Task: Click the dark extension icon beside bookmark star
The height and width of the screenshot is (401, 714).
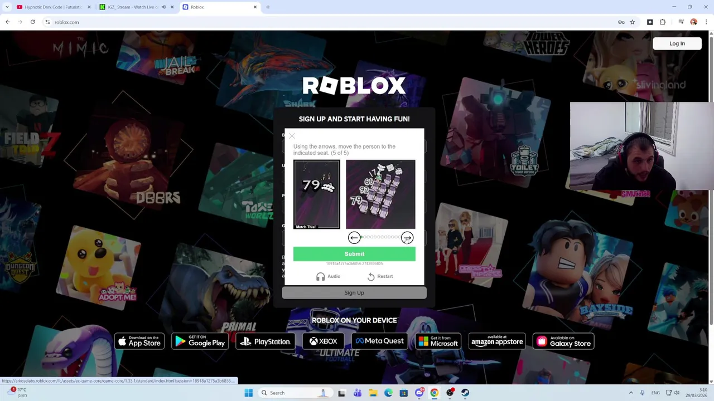Action: [650, 22]
